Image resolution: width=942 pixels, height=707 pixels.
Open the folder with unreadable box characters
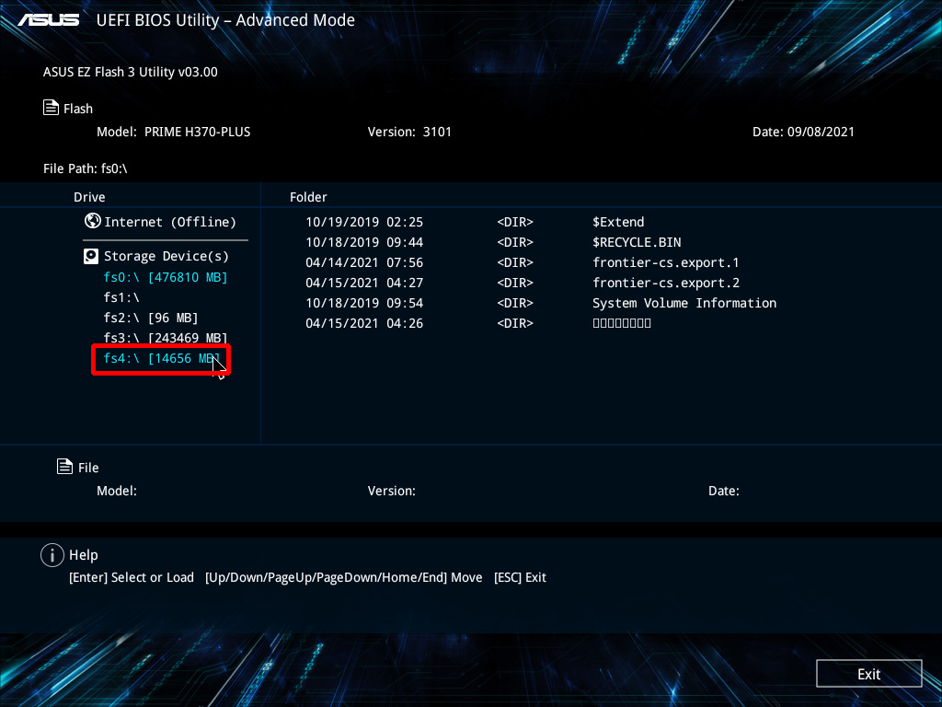point(622,323)
